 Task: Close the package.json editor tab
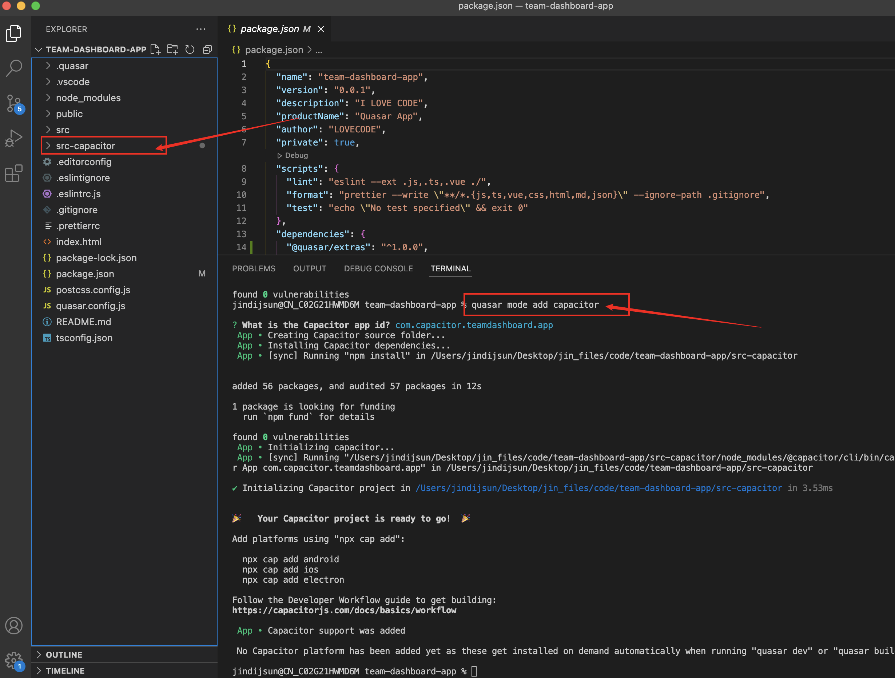click(x=321, y=29)
